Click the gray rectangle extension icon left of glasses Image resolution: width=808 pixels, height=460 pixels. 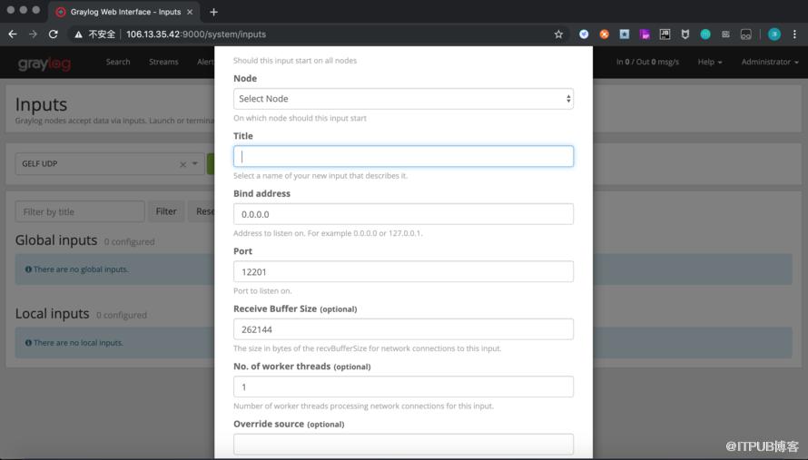(725, 34)
